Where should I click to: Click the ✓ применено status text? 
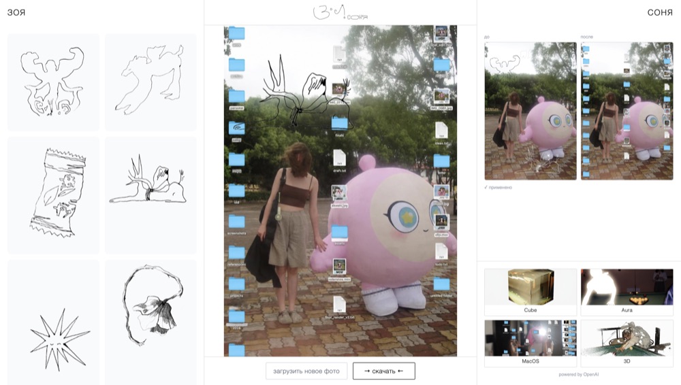498,188
